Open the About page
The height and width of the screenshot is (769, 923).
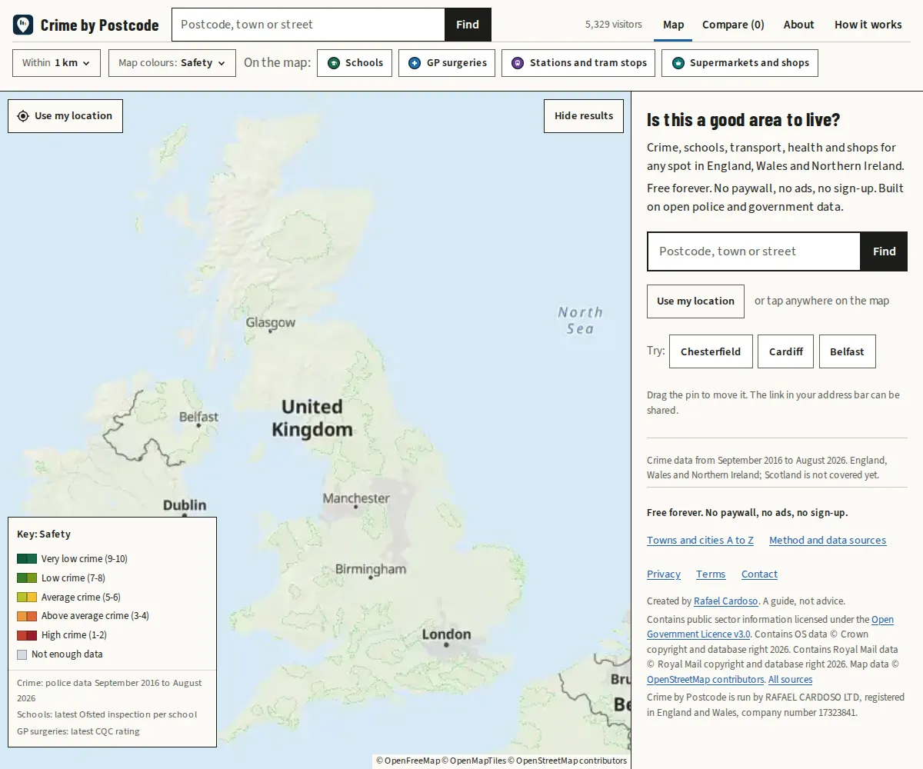coord(798,25)
